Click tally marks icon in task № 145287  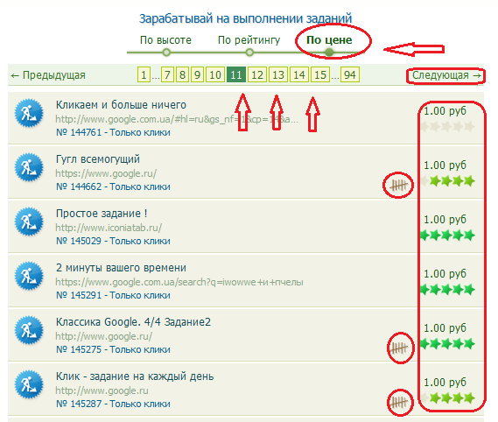pyautogui.click(x=399, y=403)
